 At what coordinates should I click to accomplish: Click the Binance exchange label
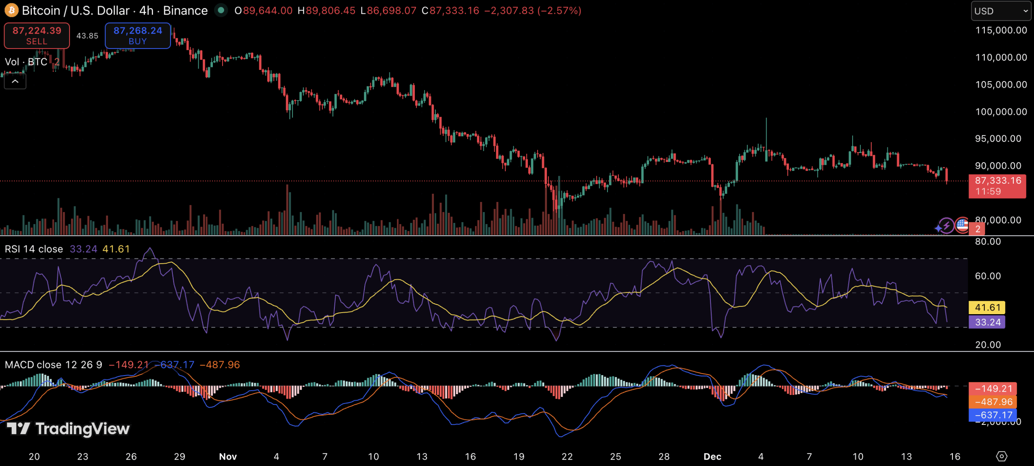185,10
